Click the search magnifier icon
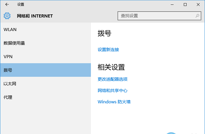Viewport: 205px width, 134px height. click(x=197, y=16)
